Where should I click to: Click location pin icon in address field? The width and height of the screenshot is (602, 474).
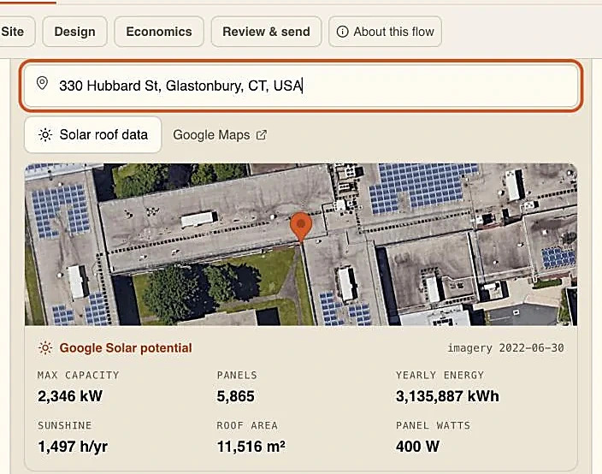pyautogui.click(x=42, y=83)
